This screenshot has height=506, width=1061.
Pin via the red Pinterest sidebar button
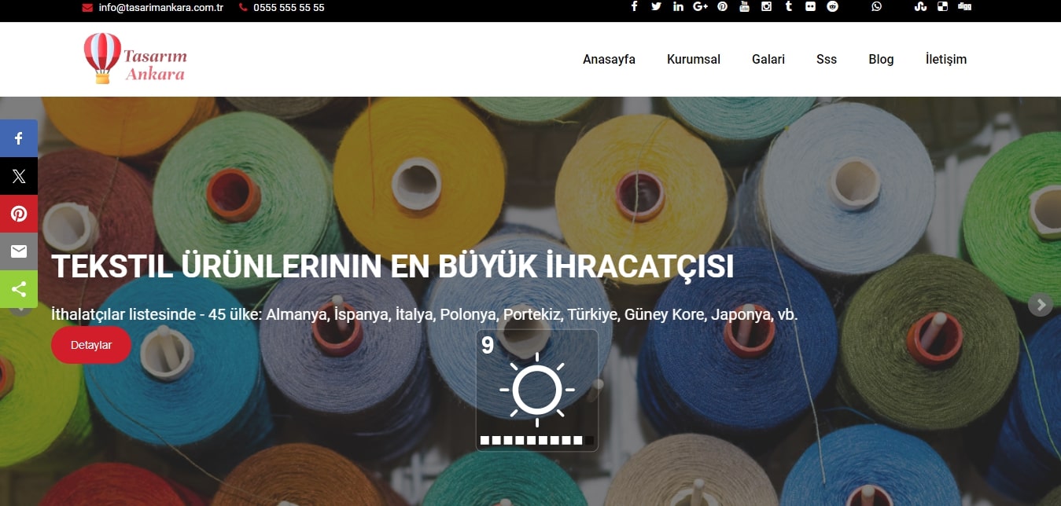pos(19,214)
